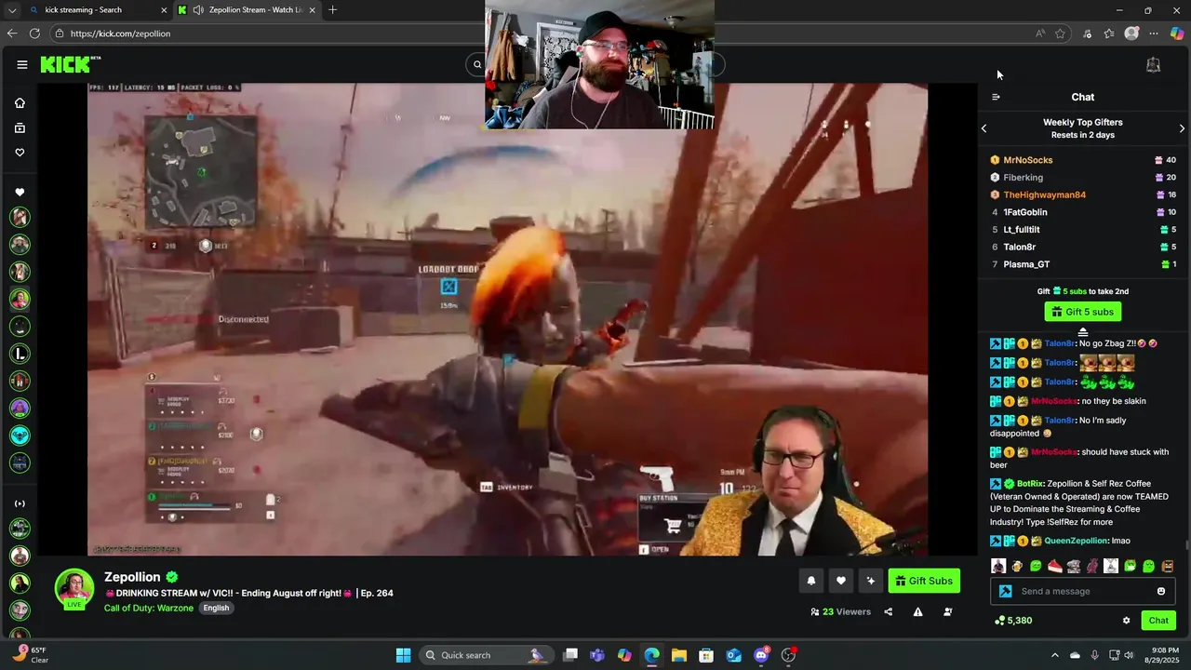Mute tab using speaker icon on tab
1191x670 pixels.
[198, 10]
